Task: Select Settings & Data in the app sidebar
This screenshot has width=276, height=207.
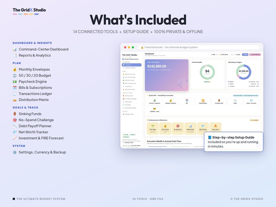Action: pyautogui.click(x=131, y=114)
